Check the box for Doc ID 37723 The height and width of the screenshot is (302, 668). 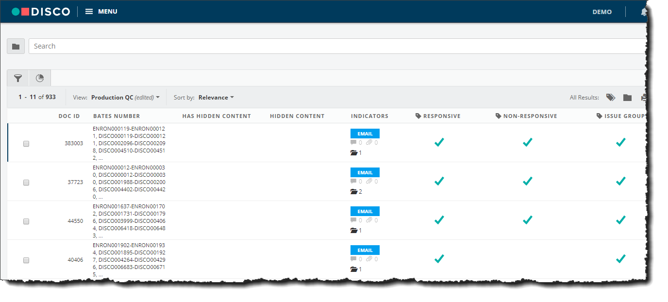[x=26, y=183]
